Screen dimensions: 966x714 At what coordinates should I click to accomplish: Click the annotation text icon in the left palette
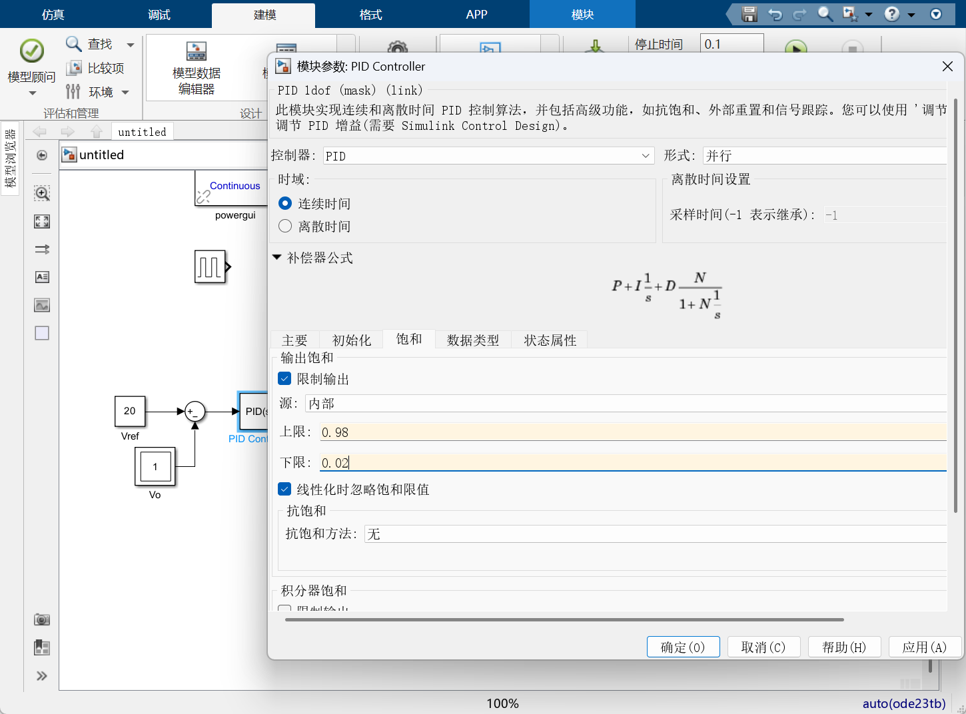[42, 277]
